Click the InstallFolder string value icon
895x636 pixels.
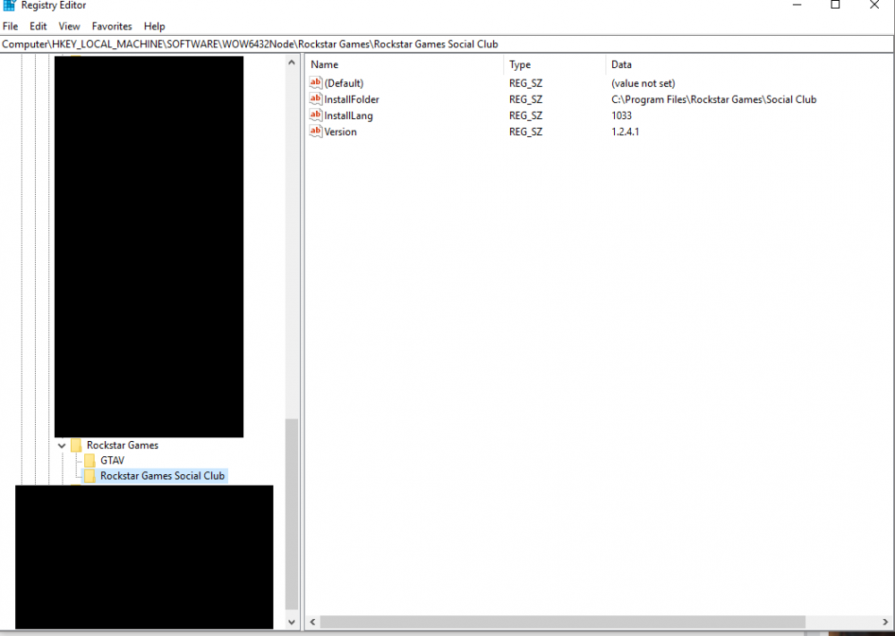click(x=316, y=98)
